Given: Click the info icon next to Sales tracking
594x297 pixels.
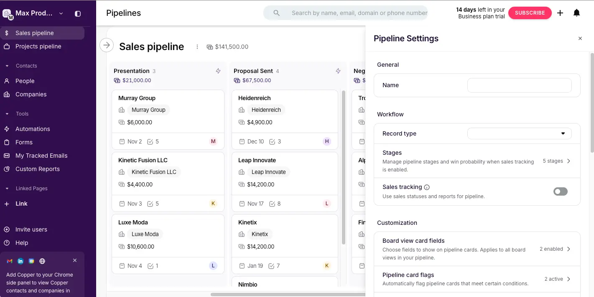Looking at the screenshot, I should click(426, 187).
